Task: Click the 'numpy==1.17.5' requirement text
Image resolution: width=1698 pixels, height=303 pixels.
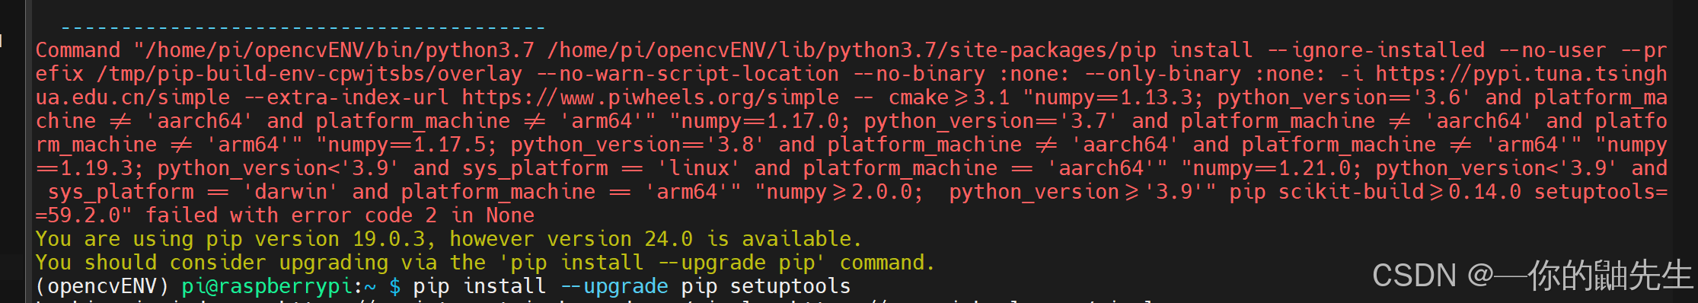Action: tap(407, 145)
